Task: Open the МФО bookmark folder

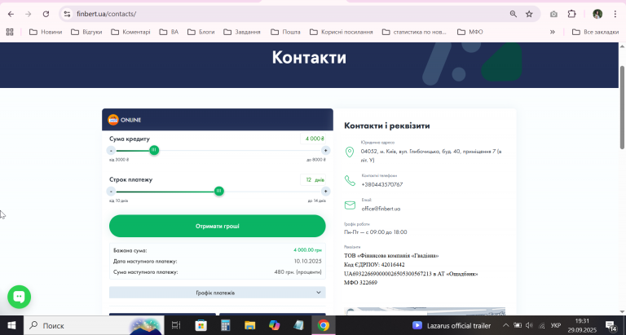Action: (470, 32)
